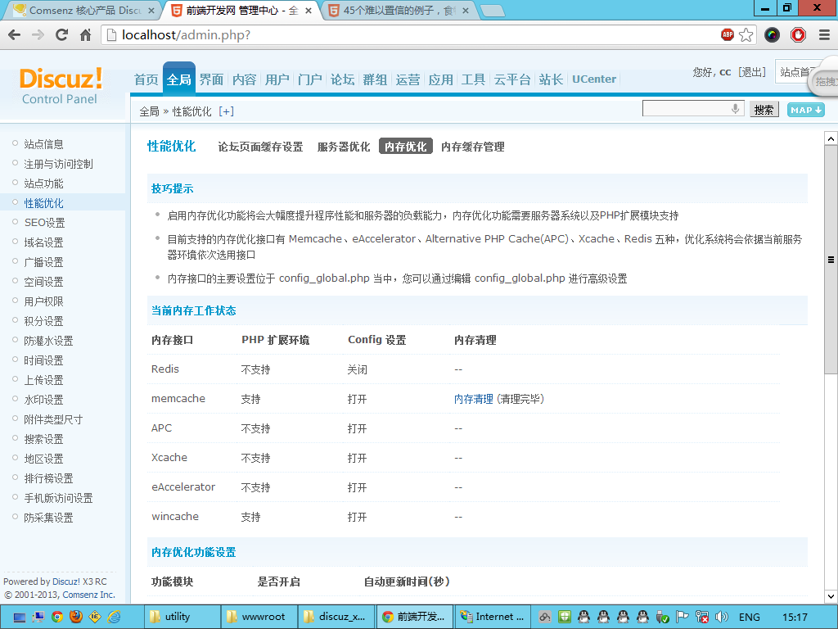Open 积分设置 in the sidebar

point(44,321)
